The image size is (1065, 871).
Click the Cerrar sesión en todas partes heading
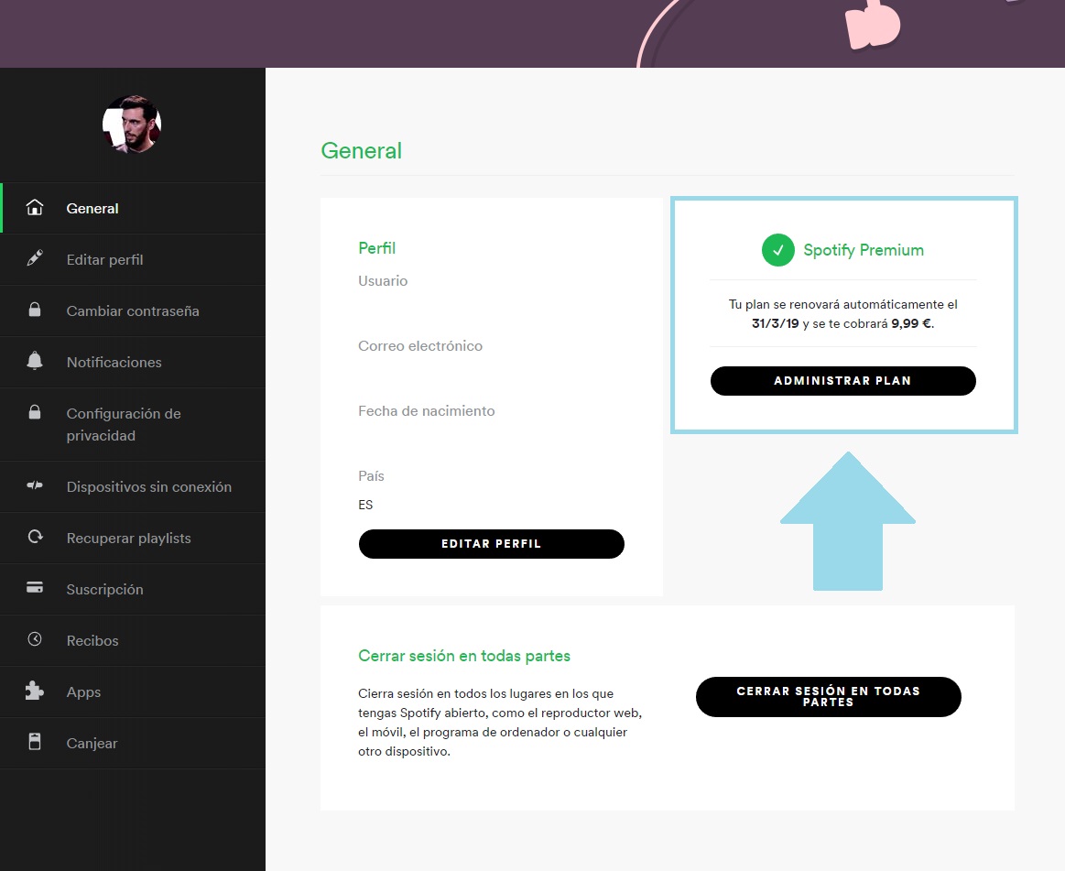464,656
